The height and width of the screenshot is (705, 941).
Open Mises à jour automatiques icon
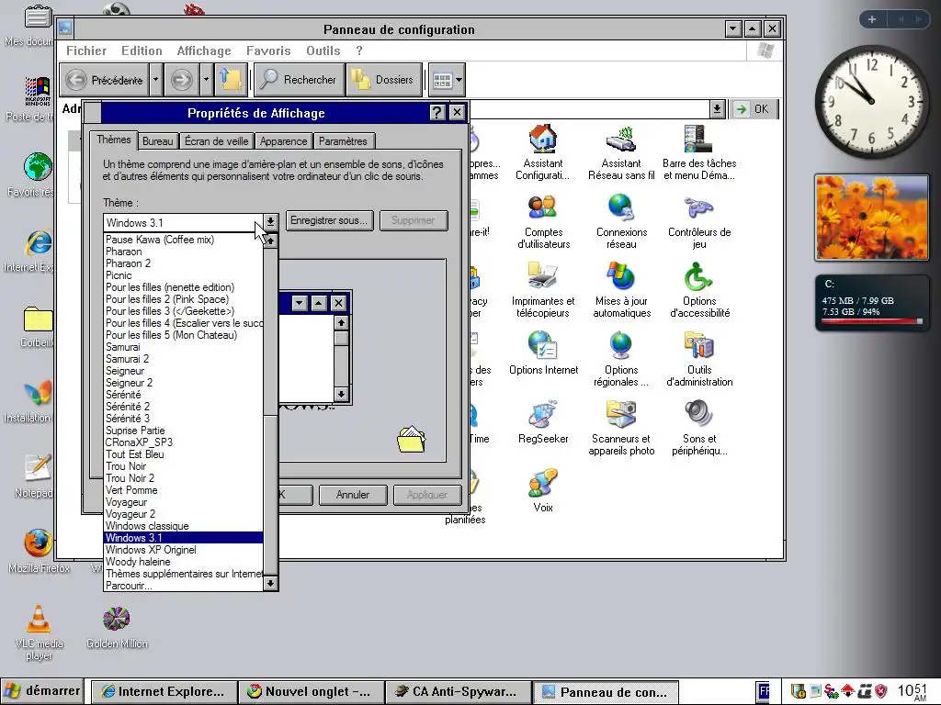(x=621, y=290)
